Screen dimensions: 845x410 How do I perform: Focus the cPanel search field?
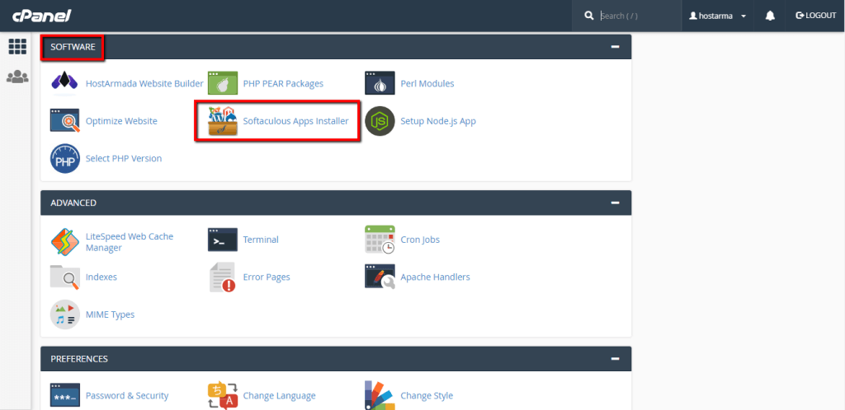coord(640,16)
